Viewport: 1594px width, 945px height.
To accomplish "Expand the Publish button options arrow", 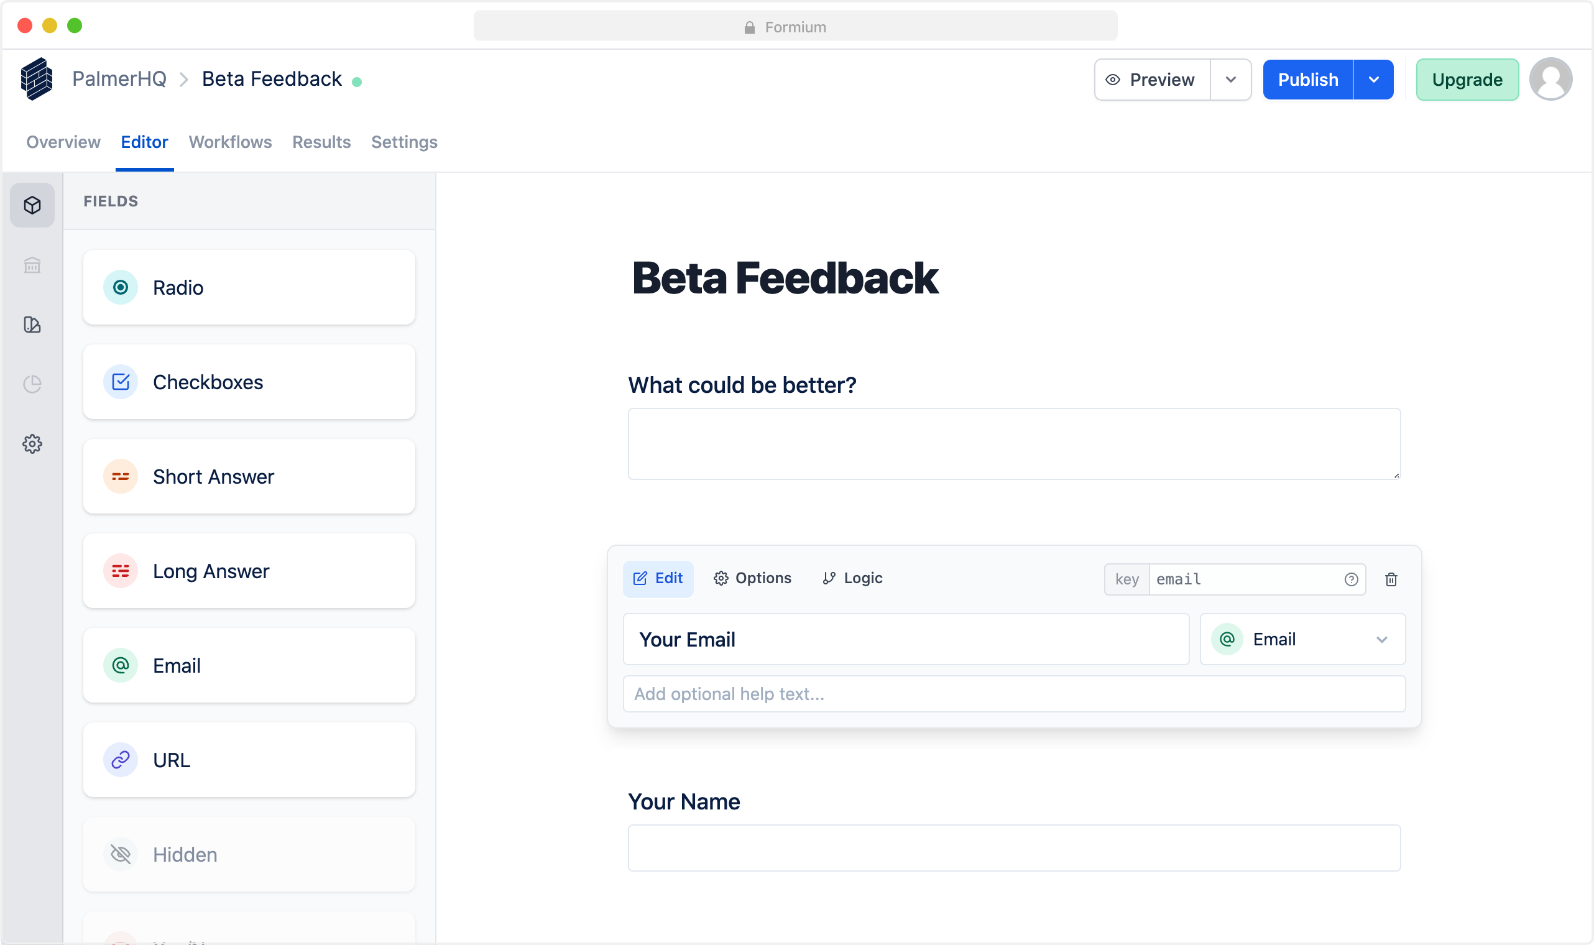I will pyautogui.click(x=1373, y=79).
